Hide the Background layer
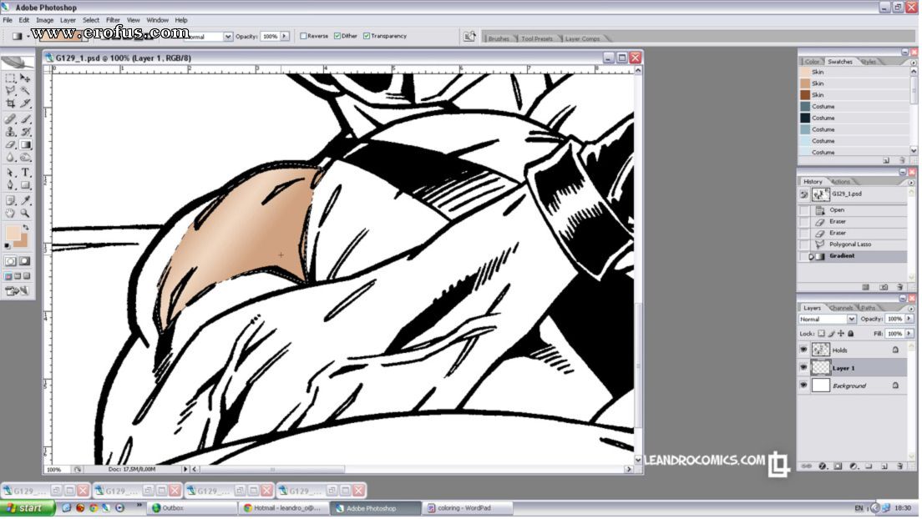922x519 pixels. (x=803, y=385)
